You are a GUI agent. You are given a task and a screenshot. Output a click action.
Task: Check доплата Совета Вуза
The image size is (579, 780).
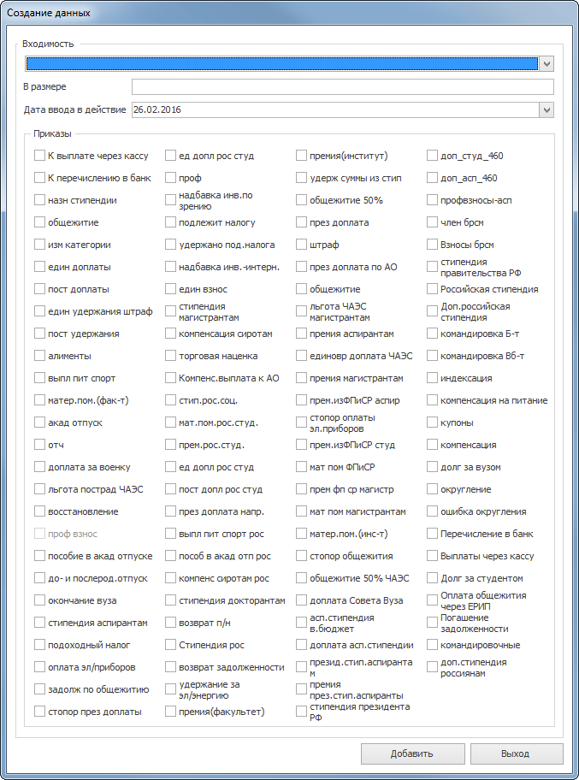pos(301,600)
